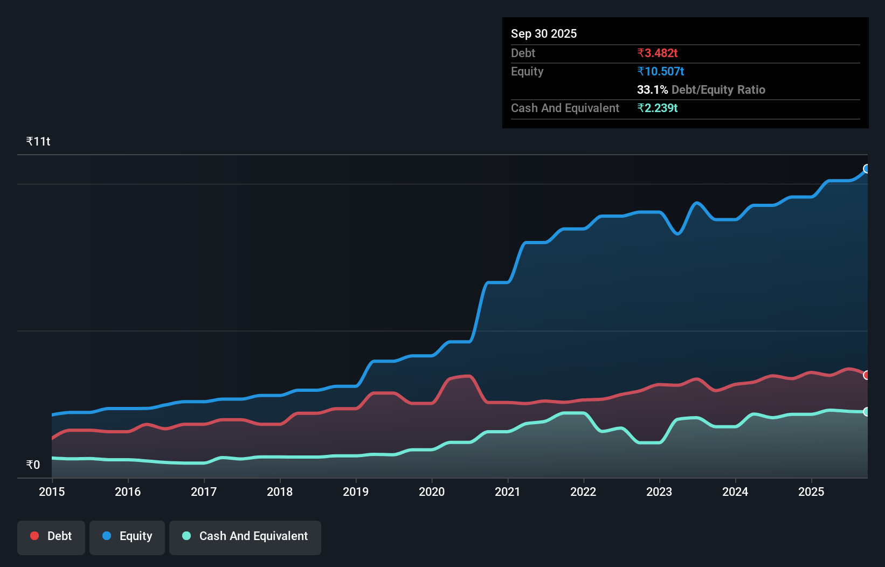Click the ₹11t y-axis label
The image size is (885, 567).
click(38, 141)
